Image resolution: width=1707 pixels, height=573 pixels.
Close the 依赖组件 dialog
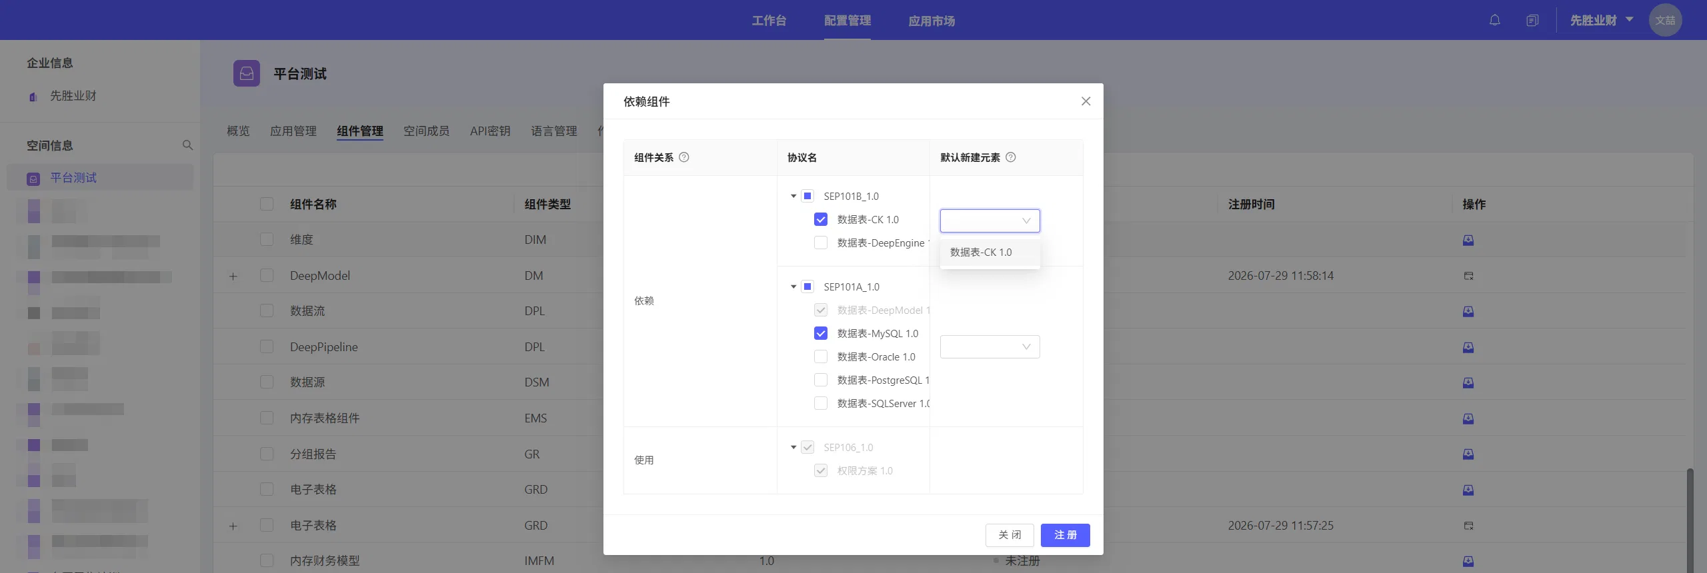click(x=1086, y=101)
